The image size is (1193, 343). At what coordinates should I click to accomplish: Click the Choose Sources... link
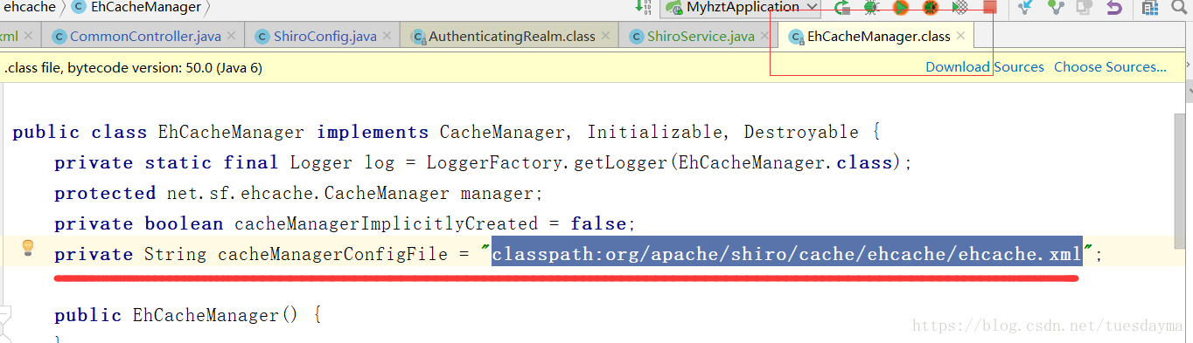(x=1110, y=67)
